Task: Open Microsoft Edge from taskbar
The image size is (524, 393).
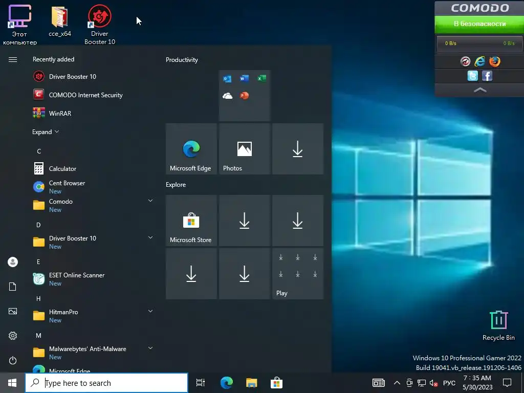Action: point(226,383)
